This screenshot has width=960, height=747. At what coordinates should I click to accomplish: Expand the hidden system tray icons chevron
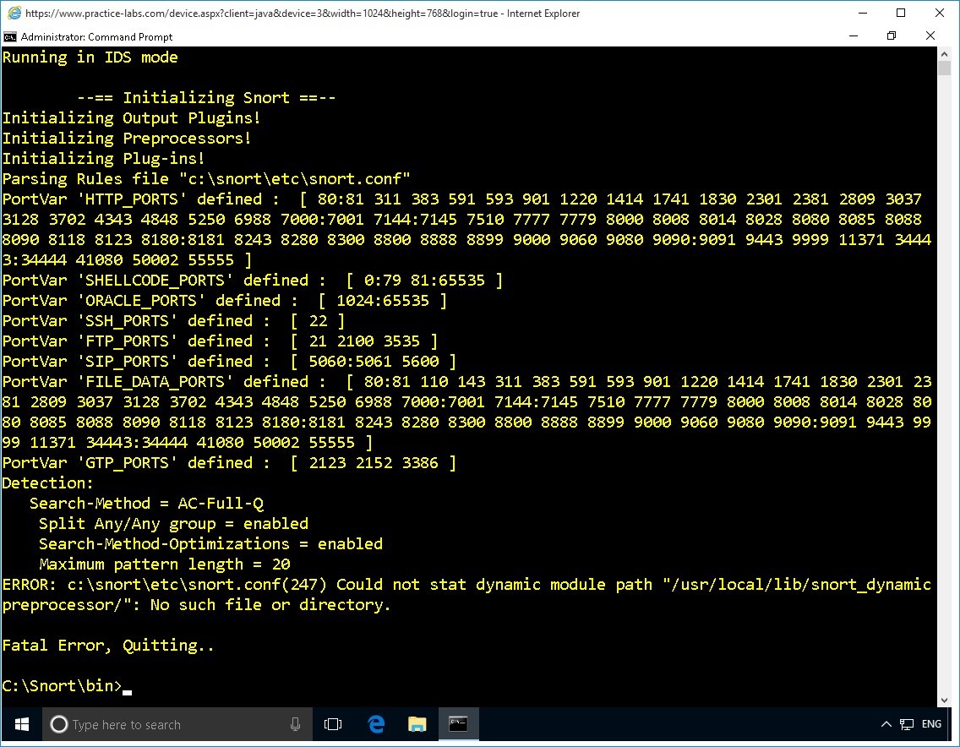pyautogui.click(x=886, y=724)
